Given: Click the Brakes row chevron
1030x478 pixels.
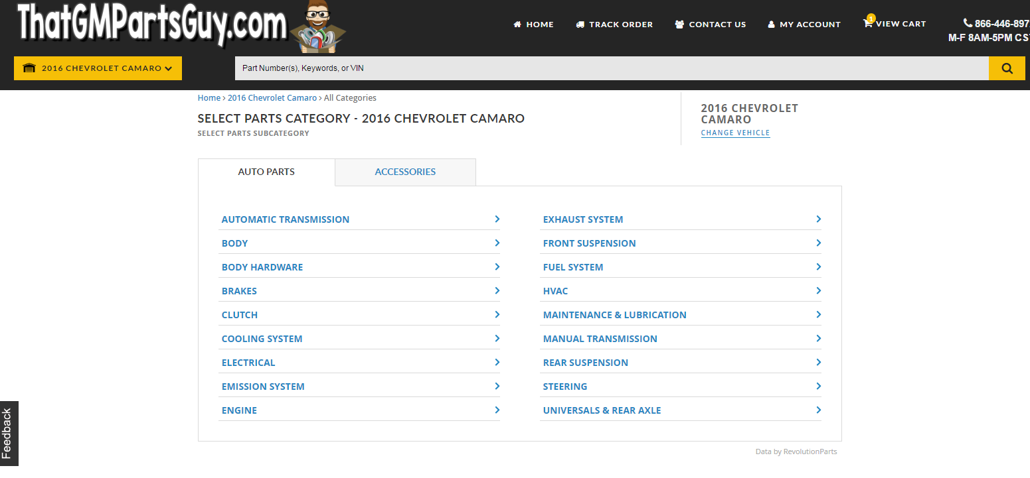Looking at the screenshot, I should [497, 290].
